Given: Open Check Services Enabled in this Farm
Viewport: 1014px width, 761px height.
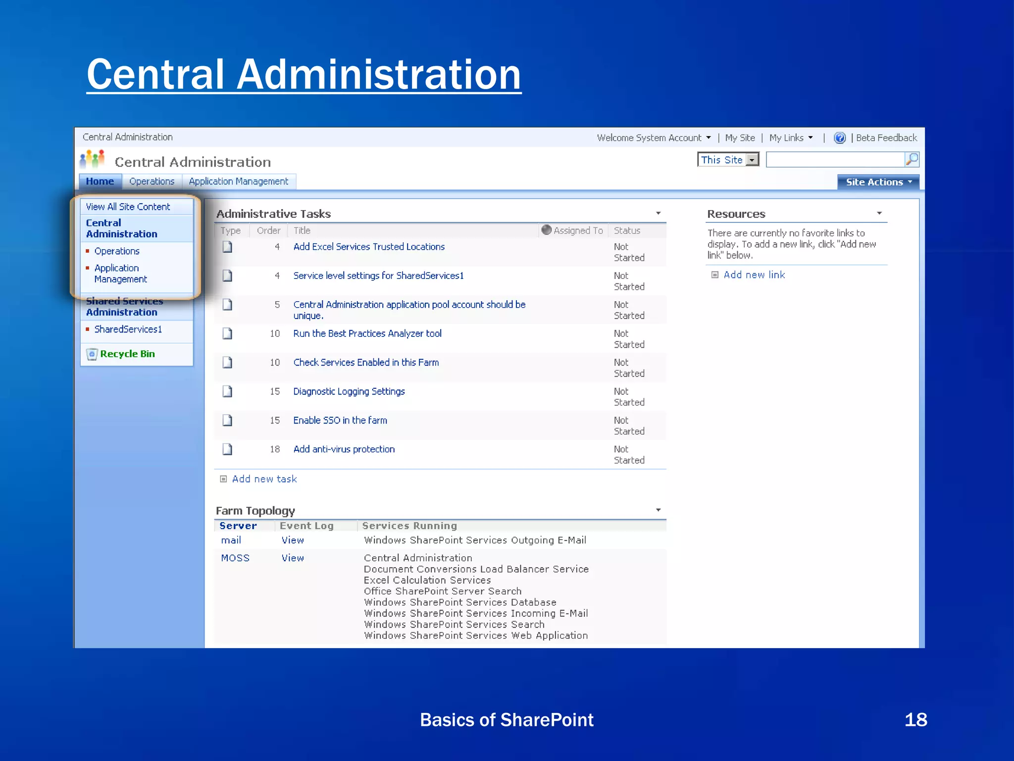Looking at the screenshot, I should [x=366, y=362].
